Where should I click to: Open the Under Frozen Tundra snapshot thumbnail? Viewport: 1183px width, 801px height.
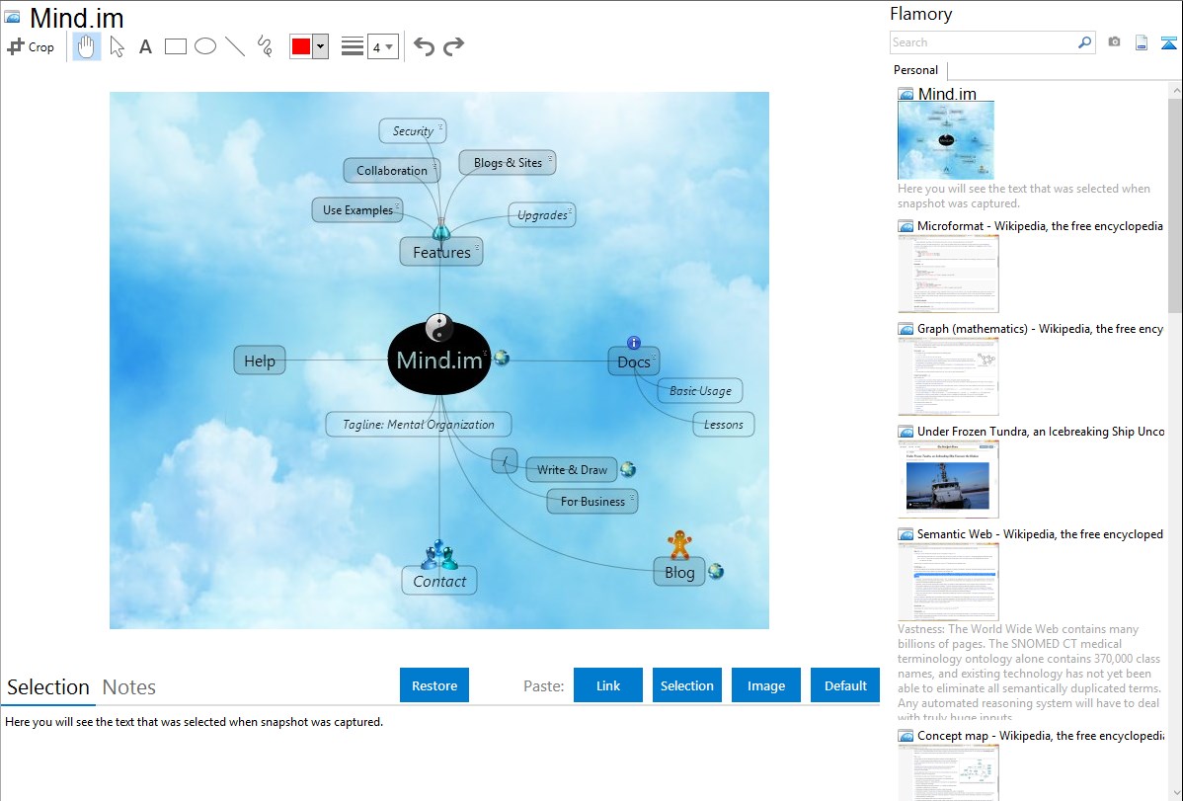coord(948,479)
